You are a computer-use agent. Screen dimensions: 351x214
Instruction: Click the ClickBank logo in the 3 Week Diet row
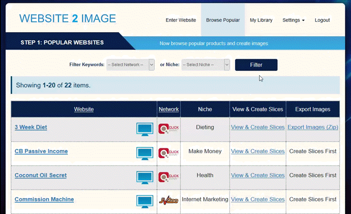click(169, 129)
